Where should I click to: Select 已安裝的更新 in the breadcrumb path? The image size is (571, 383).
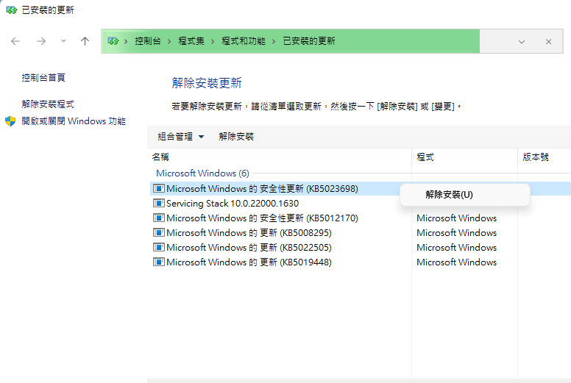pyautogui.click(x=309, y=41)
